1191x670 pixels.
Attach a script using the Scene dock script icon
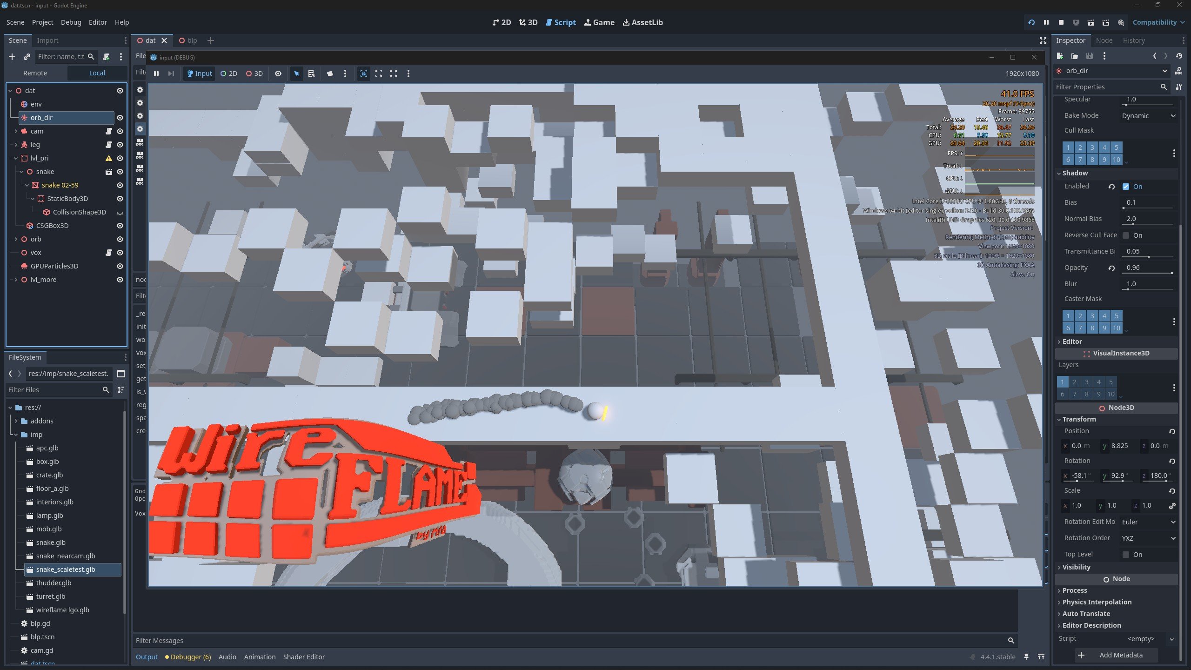click(106, 57)
